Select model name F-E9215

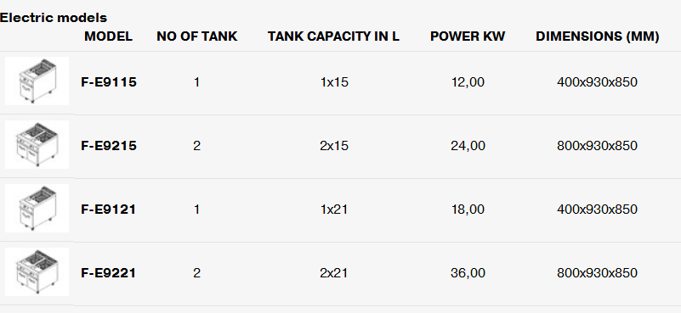coord(109,146)
